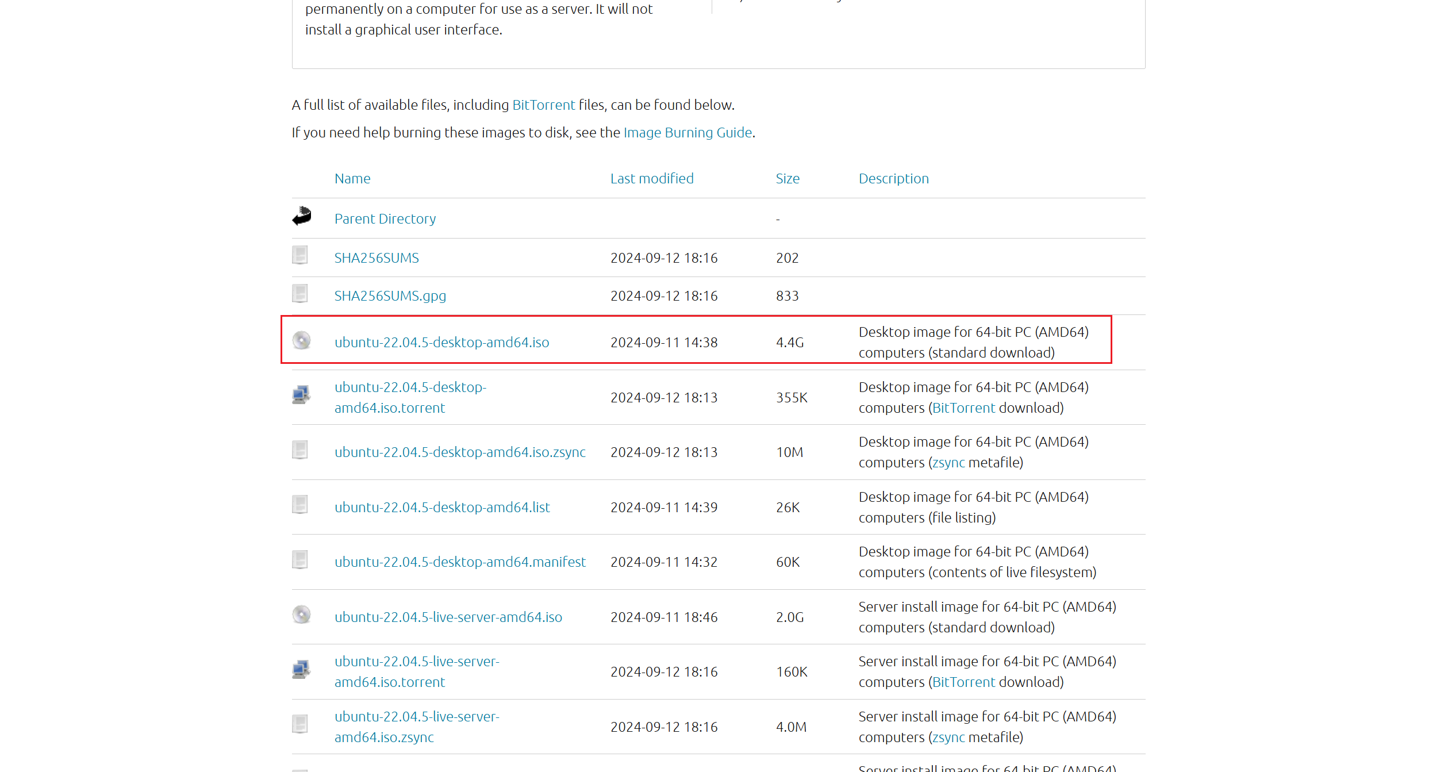Open the SHA256SUMS.gpg signature link
The width and height of the screenshot is (1444, 772).
[x=390, y=296]
